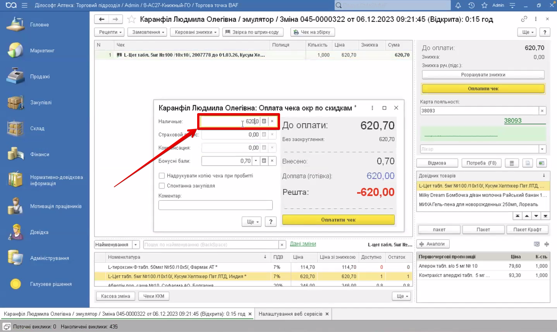This screenshot has height=332, width=557.
Task: Open the Бонусні бали dropdown arrow
Action: (256, 161)
